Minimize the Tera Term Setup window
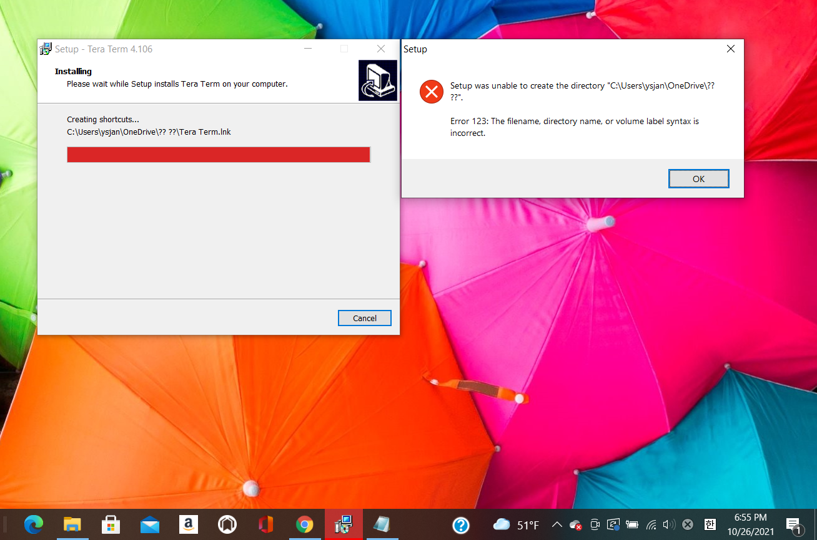 307,49
